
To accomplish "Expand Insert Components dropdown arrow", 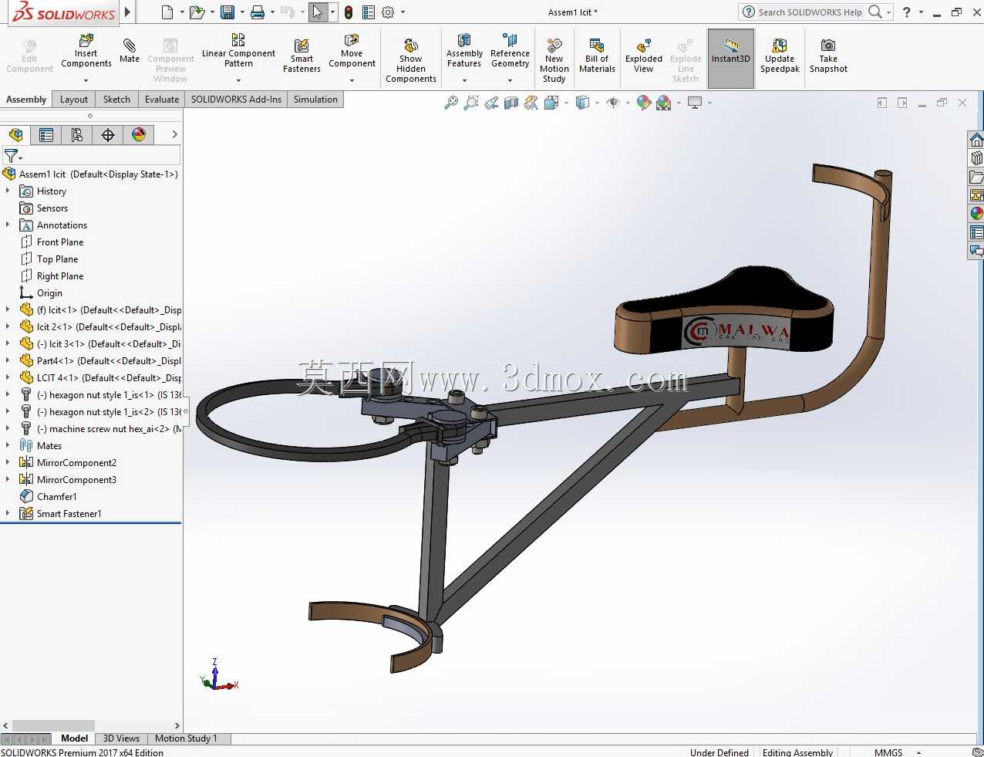I will tap(86, 80).
